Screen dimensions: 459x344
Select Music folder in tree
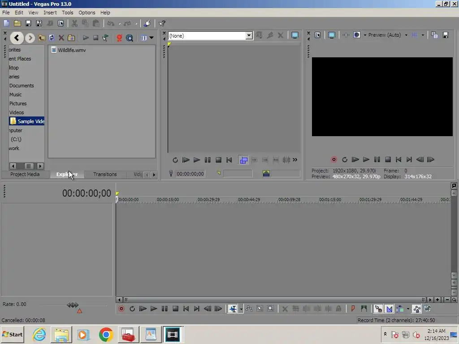[x=15, y=95]
